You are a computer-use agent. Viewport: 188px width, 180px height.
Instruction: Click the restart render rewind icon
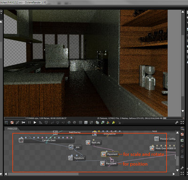[23, 122]
